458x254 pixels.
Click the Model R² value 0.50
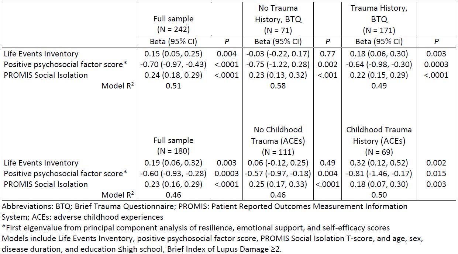point(379,195)
